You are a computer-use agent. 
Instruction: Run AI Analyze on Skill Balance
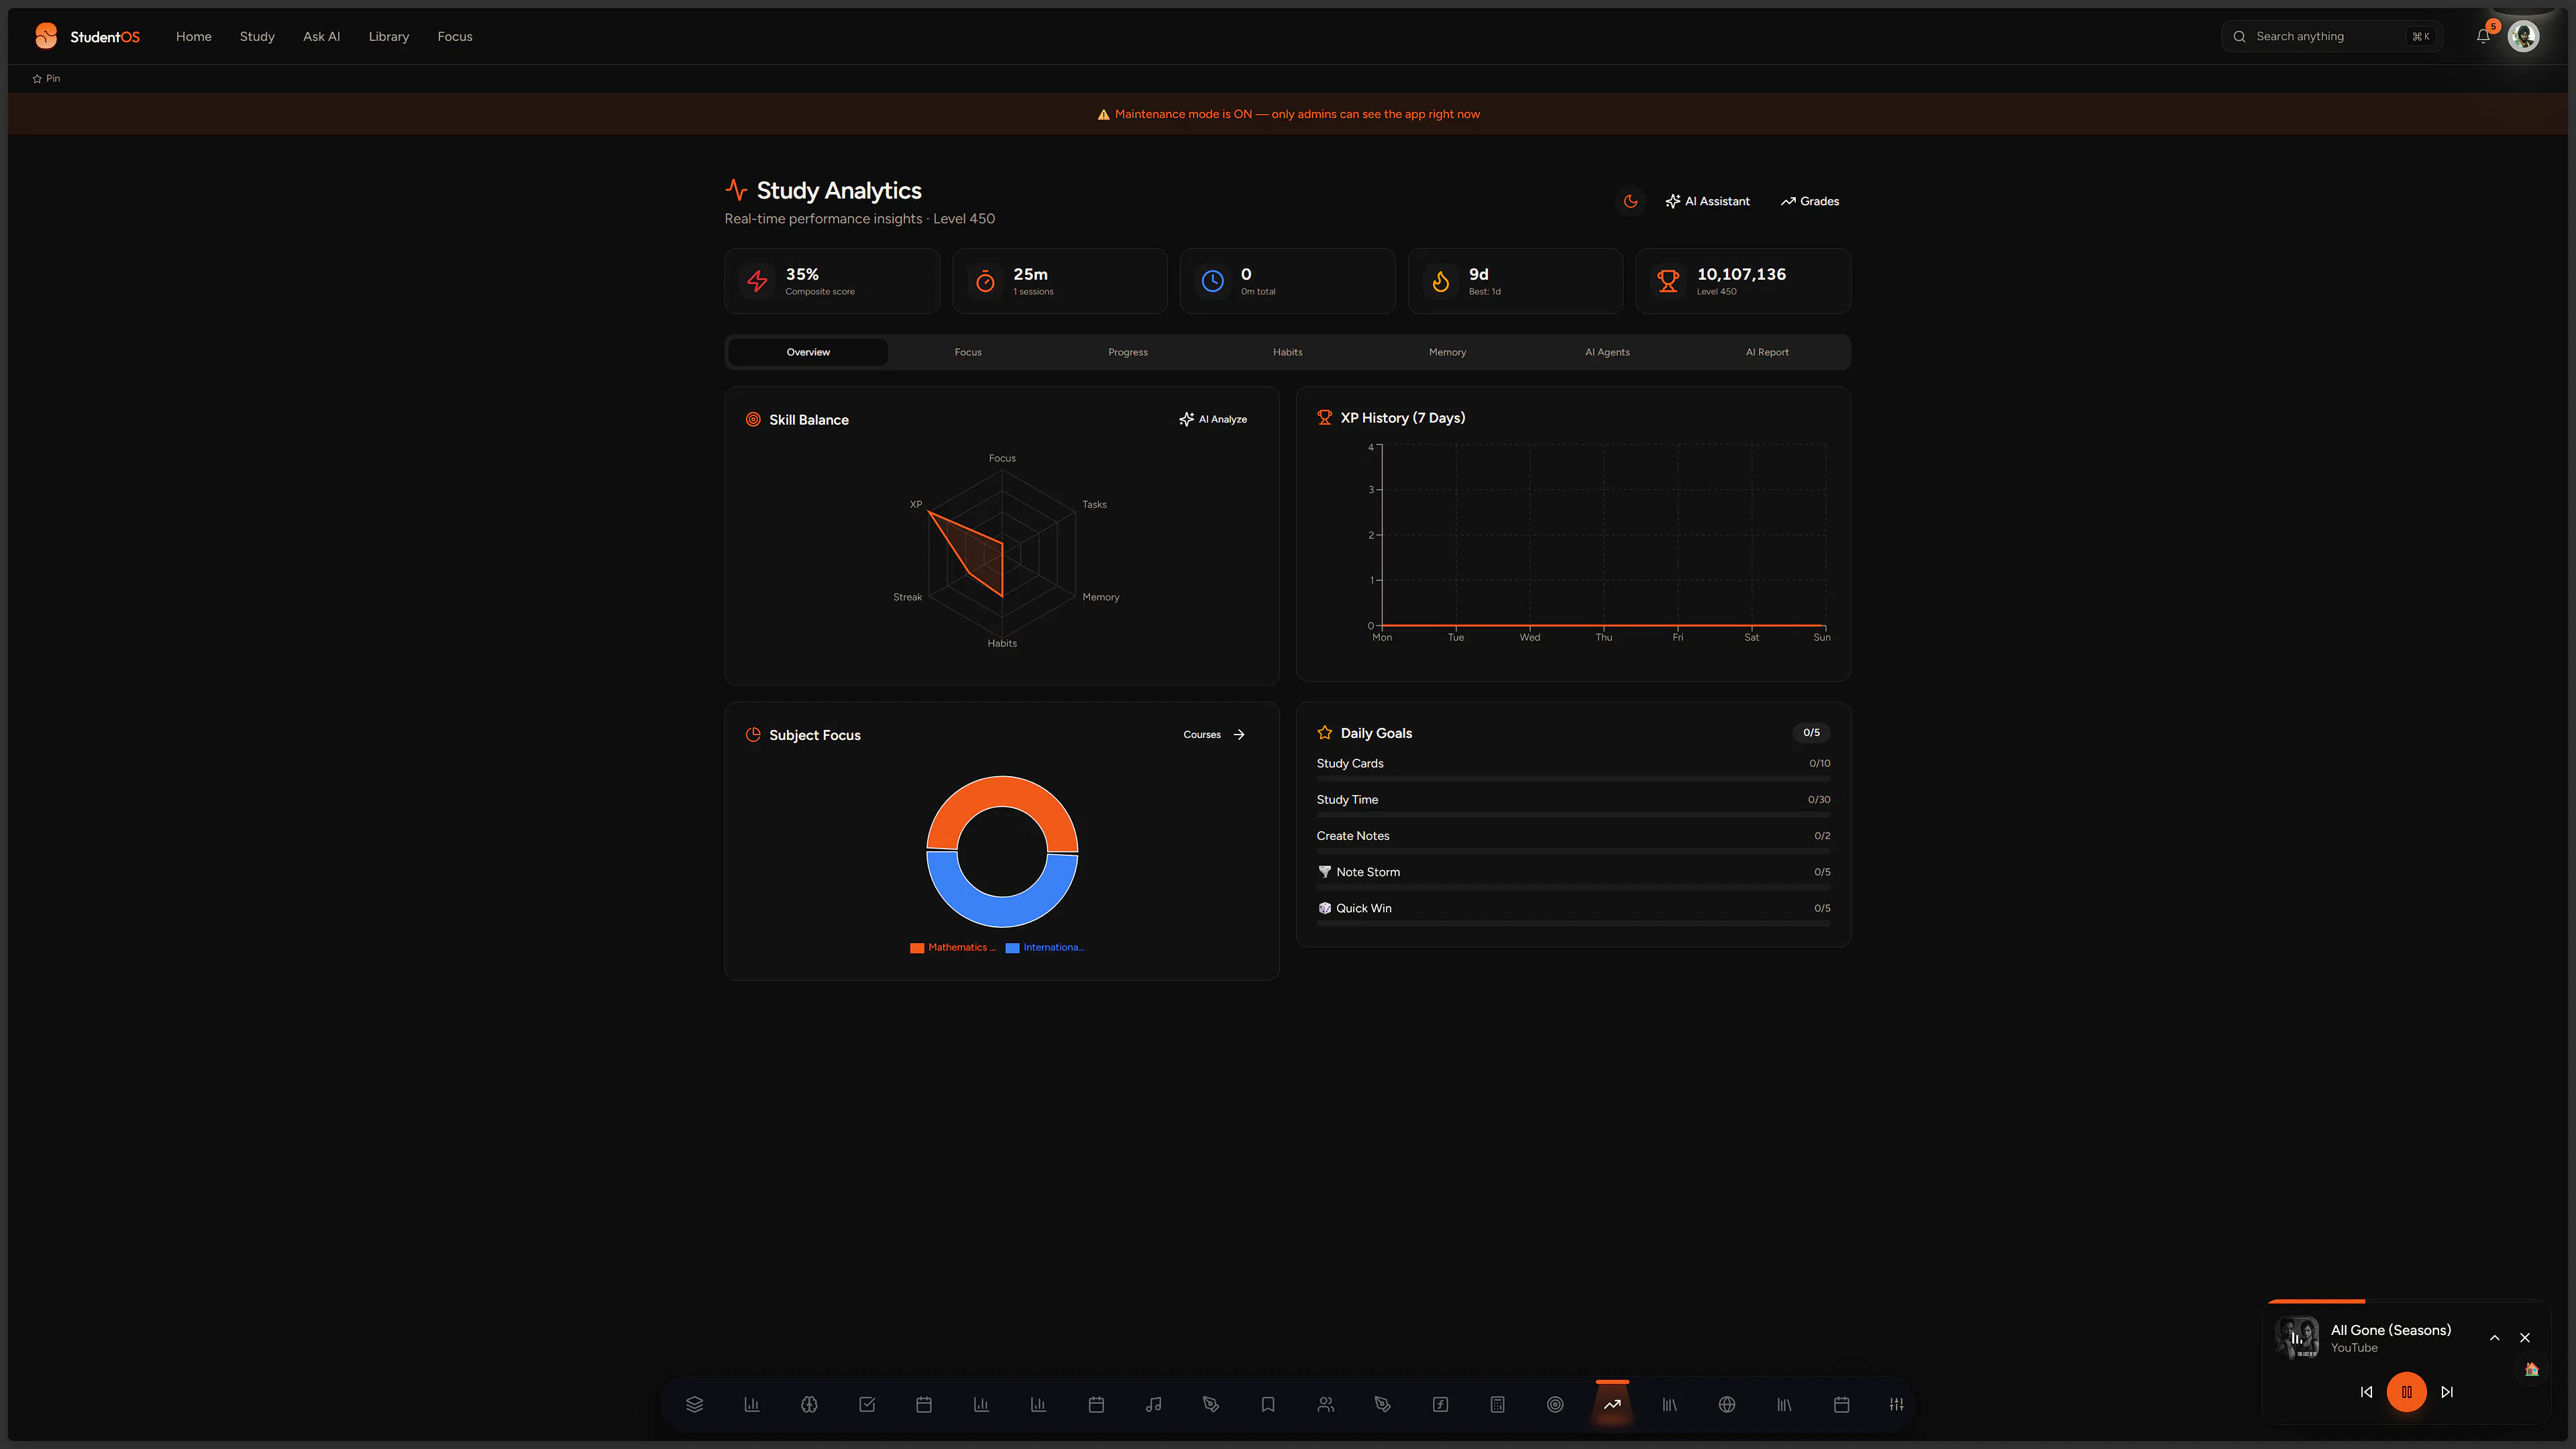(1212, 419)
